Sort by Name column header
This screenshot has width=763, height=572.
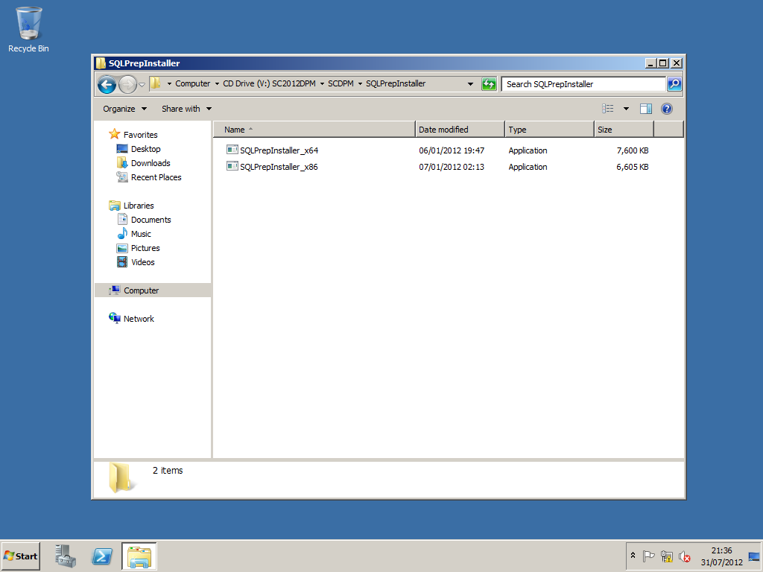click(314, 130)
